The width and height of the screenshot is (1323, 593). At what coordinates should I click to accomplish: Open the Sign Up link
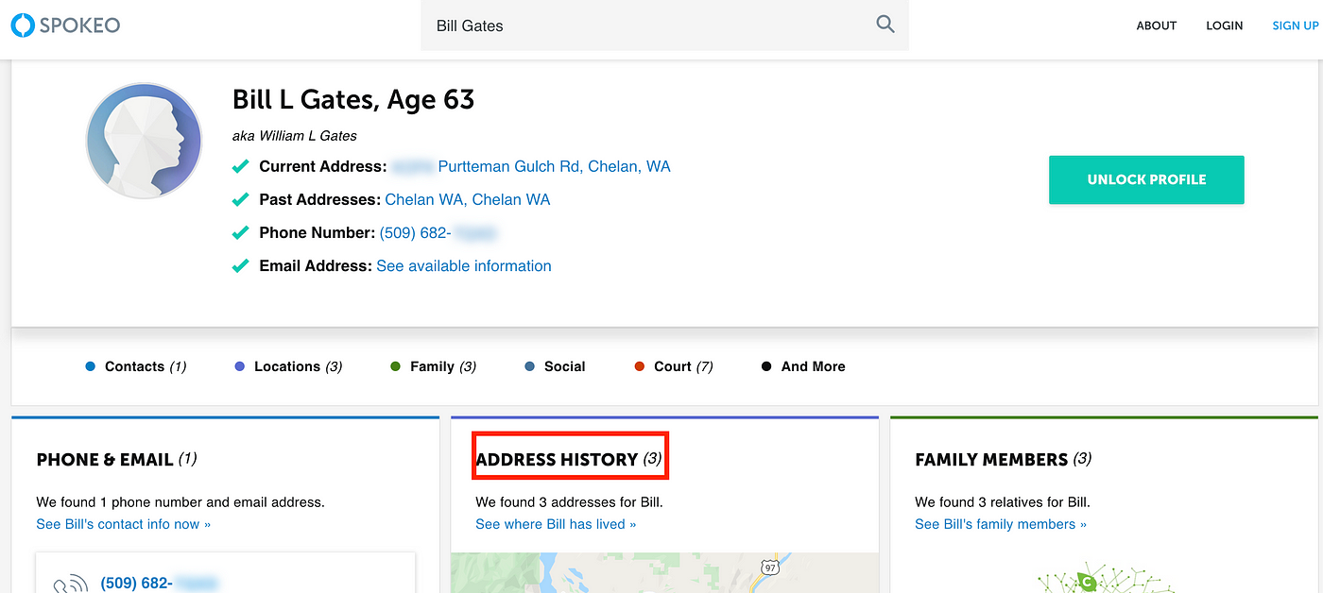pyautogui.click(x=1296, y=25)
